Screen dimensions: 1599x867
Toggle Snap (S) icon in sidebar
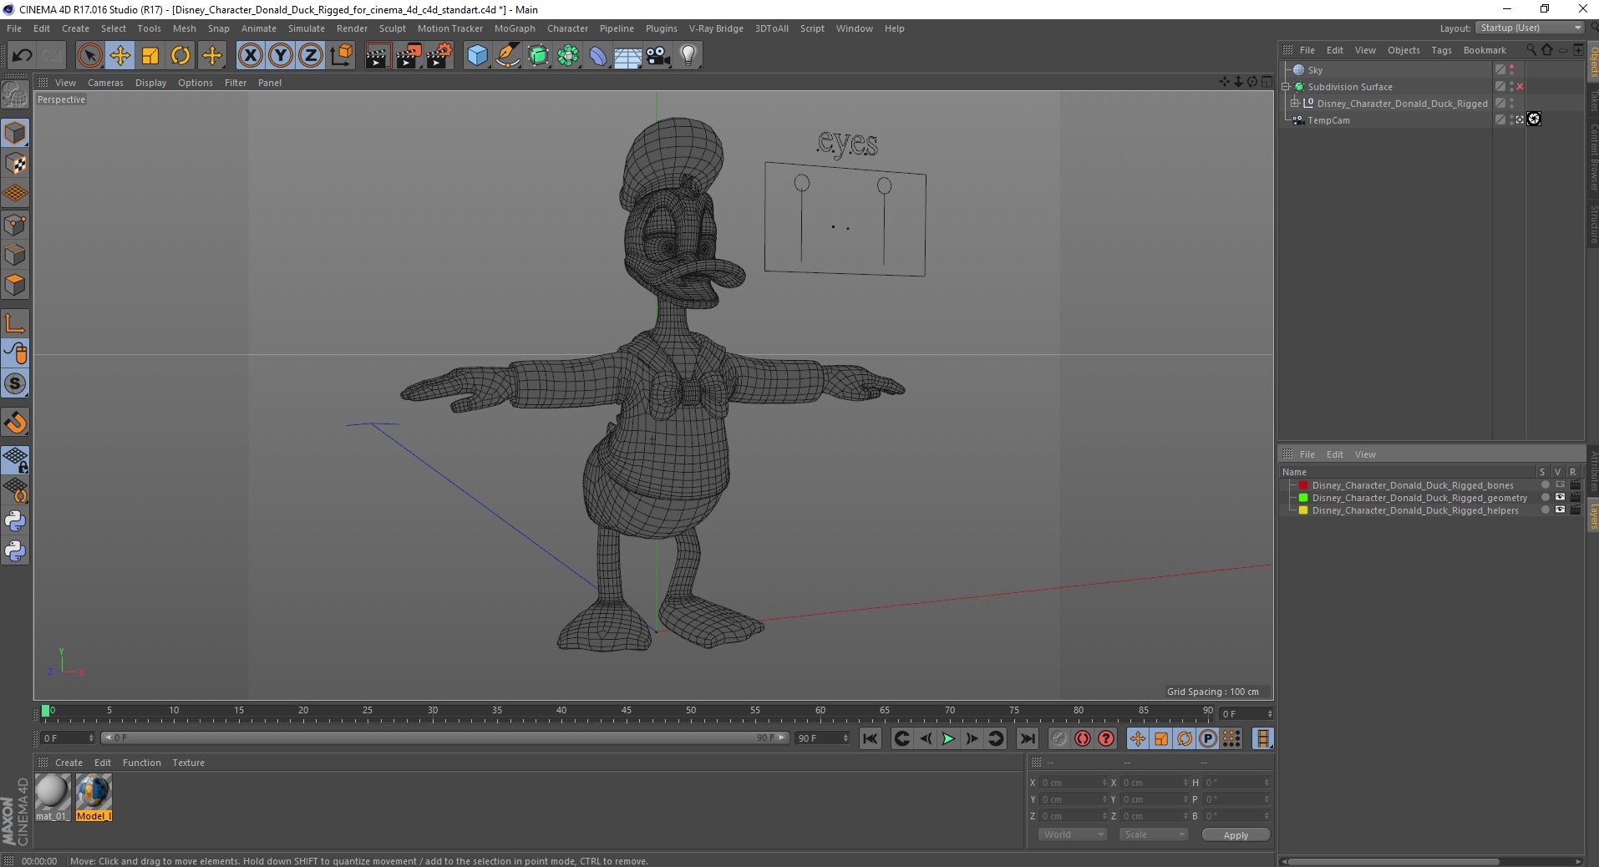point(15,384)
